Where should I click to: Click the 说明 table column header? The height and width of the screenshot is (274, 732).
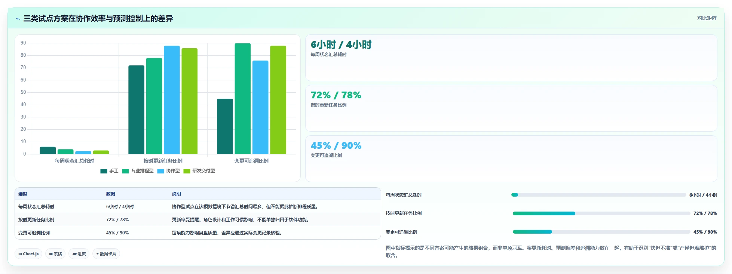[177, 194]
